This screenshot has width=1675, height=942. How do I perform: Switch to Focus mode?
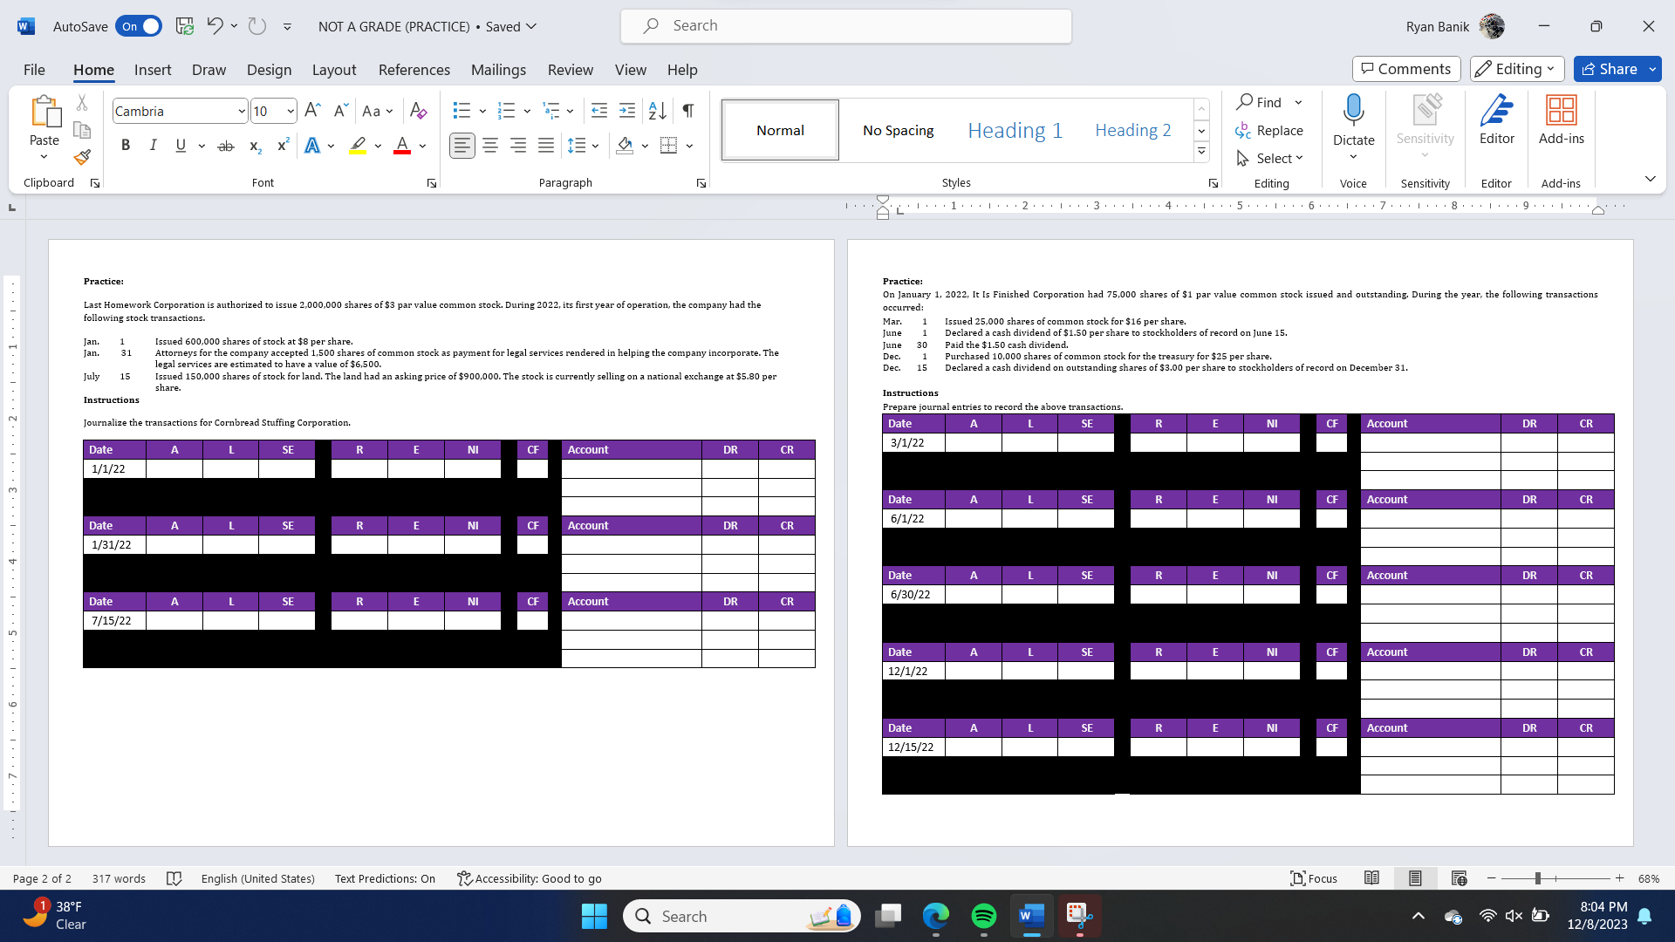click(1313, 878)
